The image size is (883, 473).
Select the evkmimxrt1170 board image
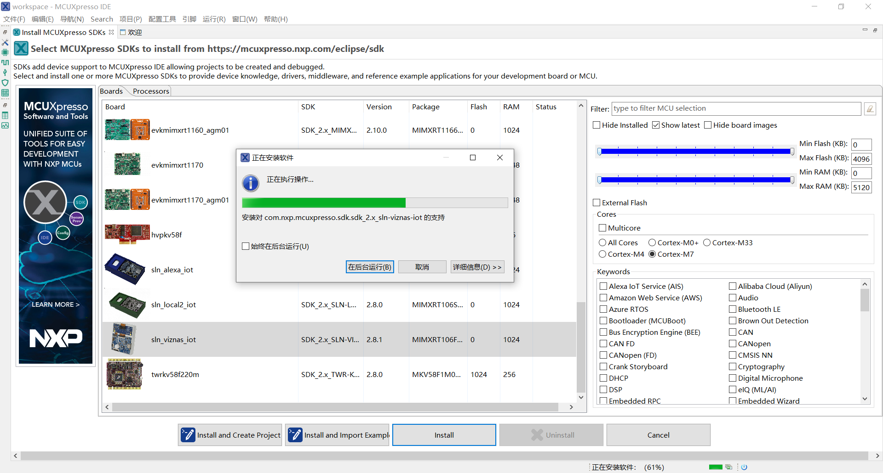click(127, 165)
